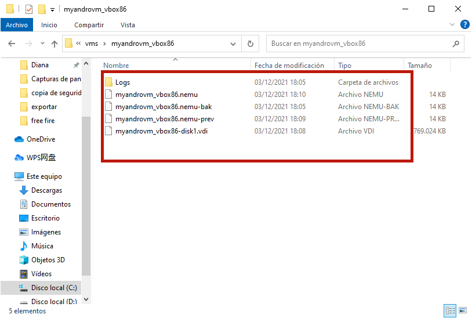Click the navigation pane scroll up arrow

point(86,63)
